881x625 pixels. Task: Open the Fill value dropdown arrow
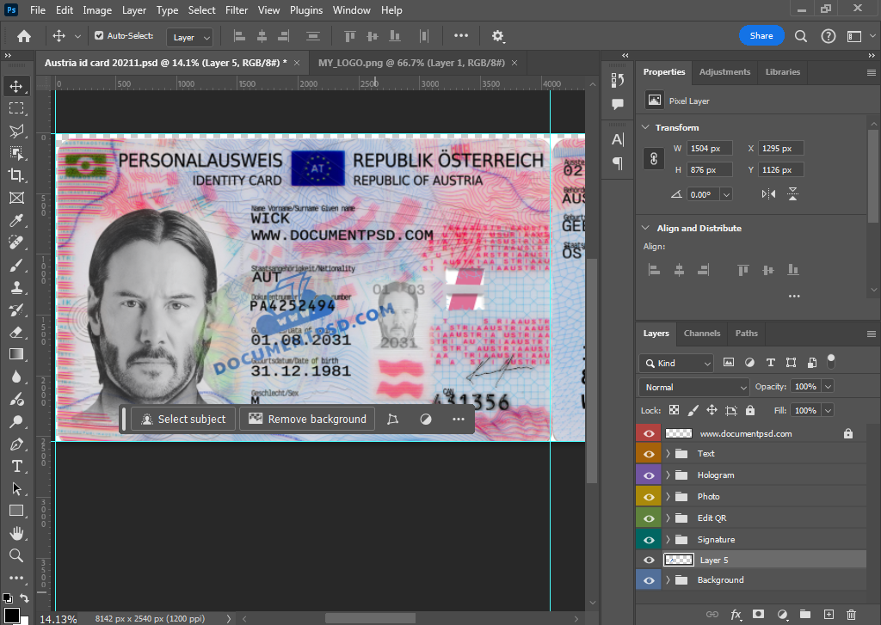click(x=827, y=410)
